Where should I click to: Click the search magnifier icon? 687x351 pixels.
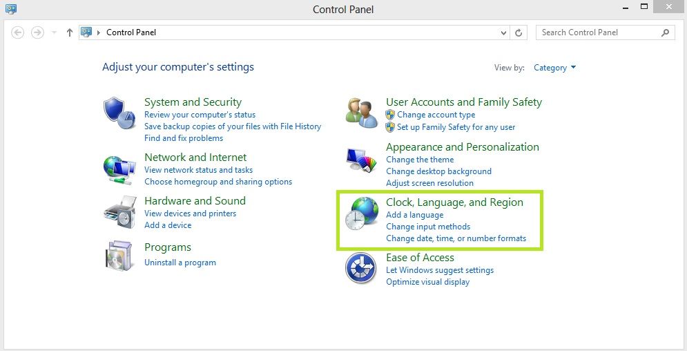665,32
